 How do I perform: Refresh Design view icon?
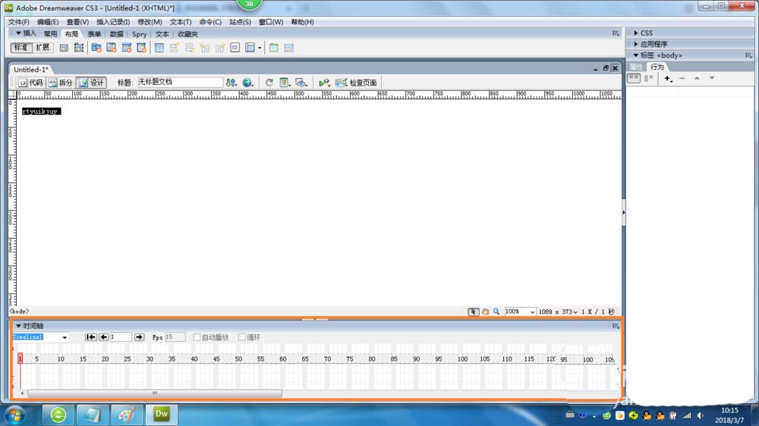tap(269, 83)
